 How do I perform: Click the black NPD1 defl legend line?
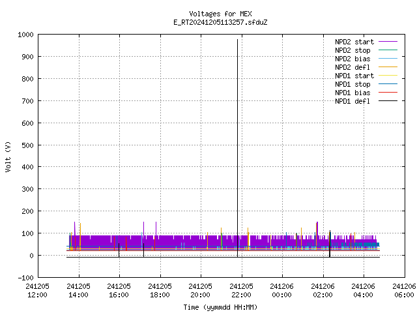[388, 101]
